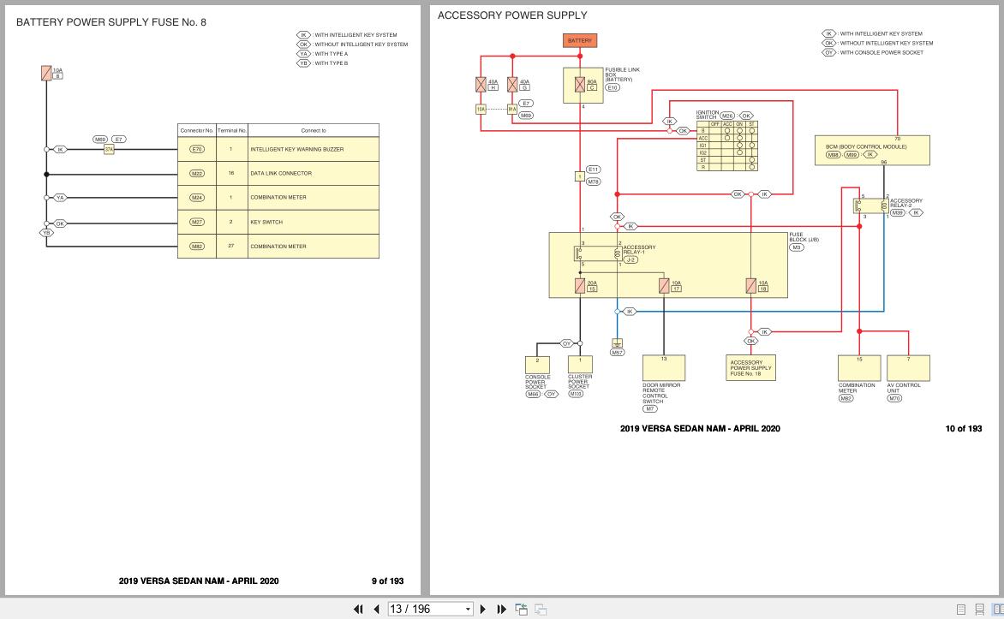This screenshot has height=619, width=1004.
Task: Click the '9 of 193' page footer
Action: (x=387, y=581)
